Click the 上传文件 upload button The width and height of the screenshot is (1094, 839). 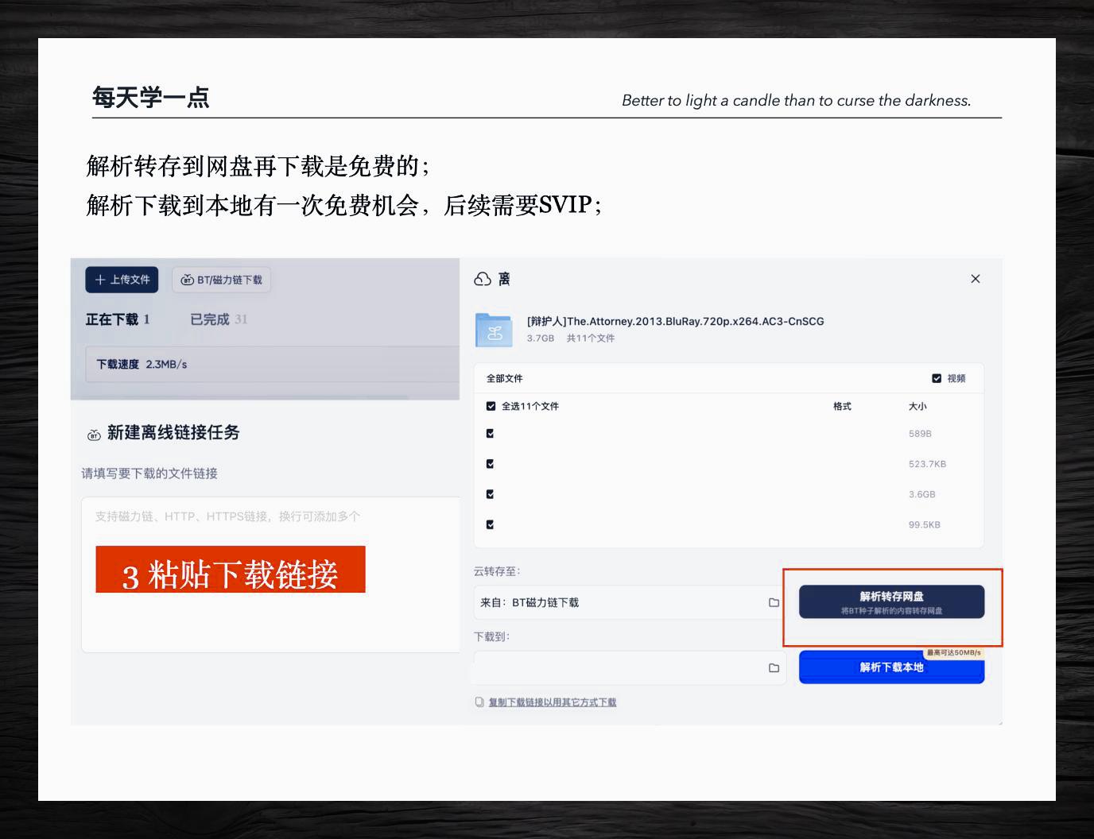click(122, 280)
